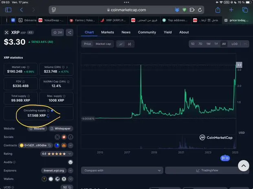Open the Audits shield icon
253x189 pixels.
pos(70,162)
